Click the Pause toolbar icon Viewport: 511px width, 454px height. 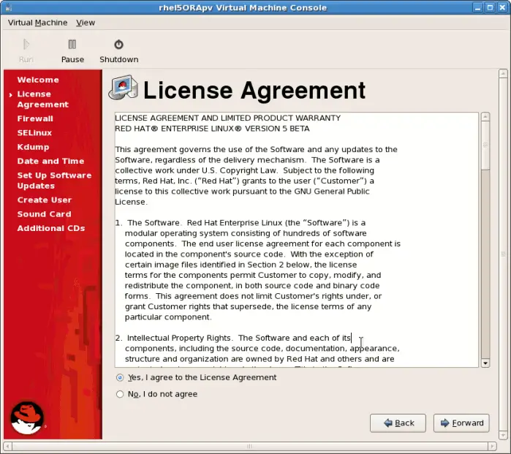(x=72, y=45)
